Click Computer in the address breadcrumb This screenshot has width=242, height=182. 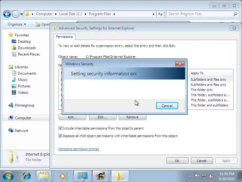click(x=44, y=14)
